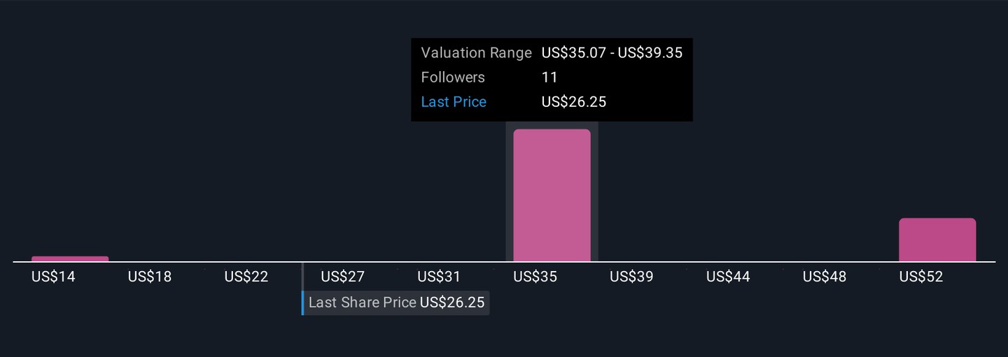
Task: Click the US$14 axis label
Action: pos(53,277)
